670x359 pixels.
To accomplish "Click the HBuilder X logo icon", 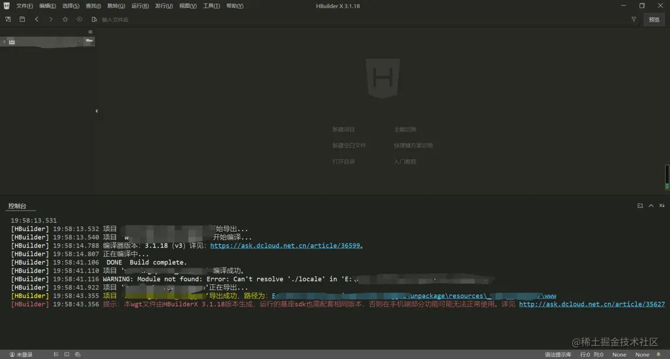I will pos(6,6).
